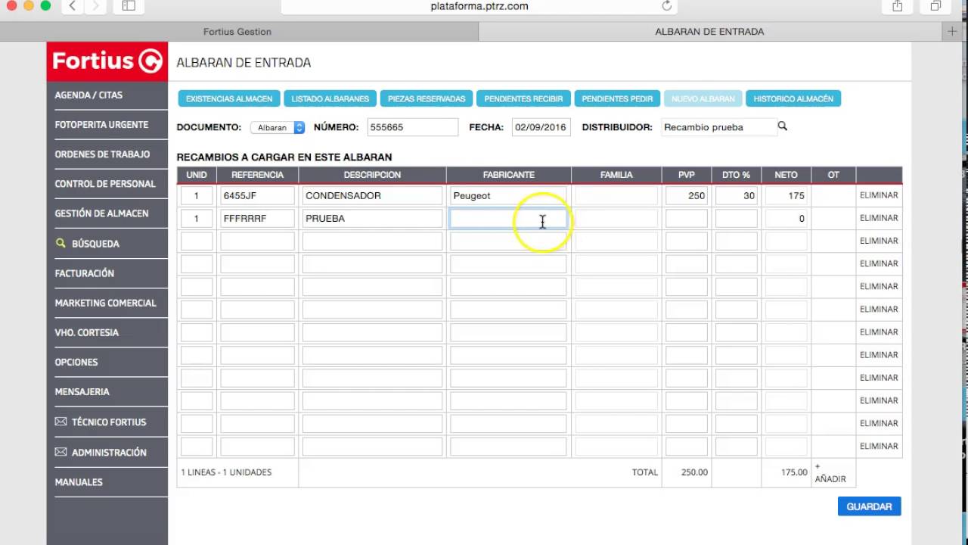Screen dimensions: 968x545
Task: Click ELIMINAR on the CONDENSADOR row
Action: pos(879,195)
